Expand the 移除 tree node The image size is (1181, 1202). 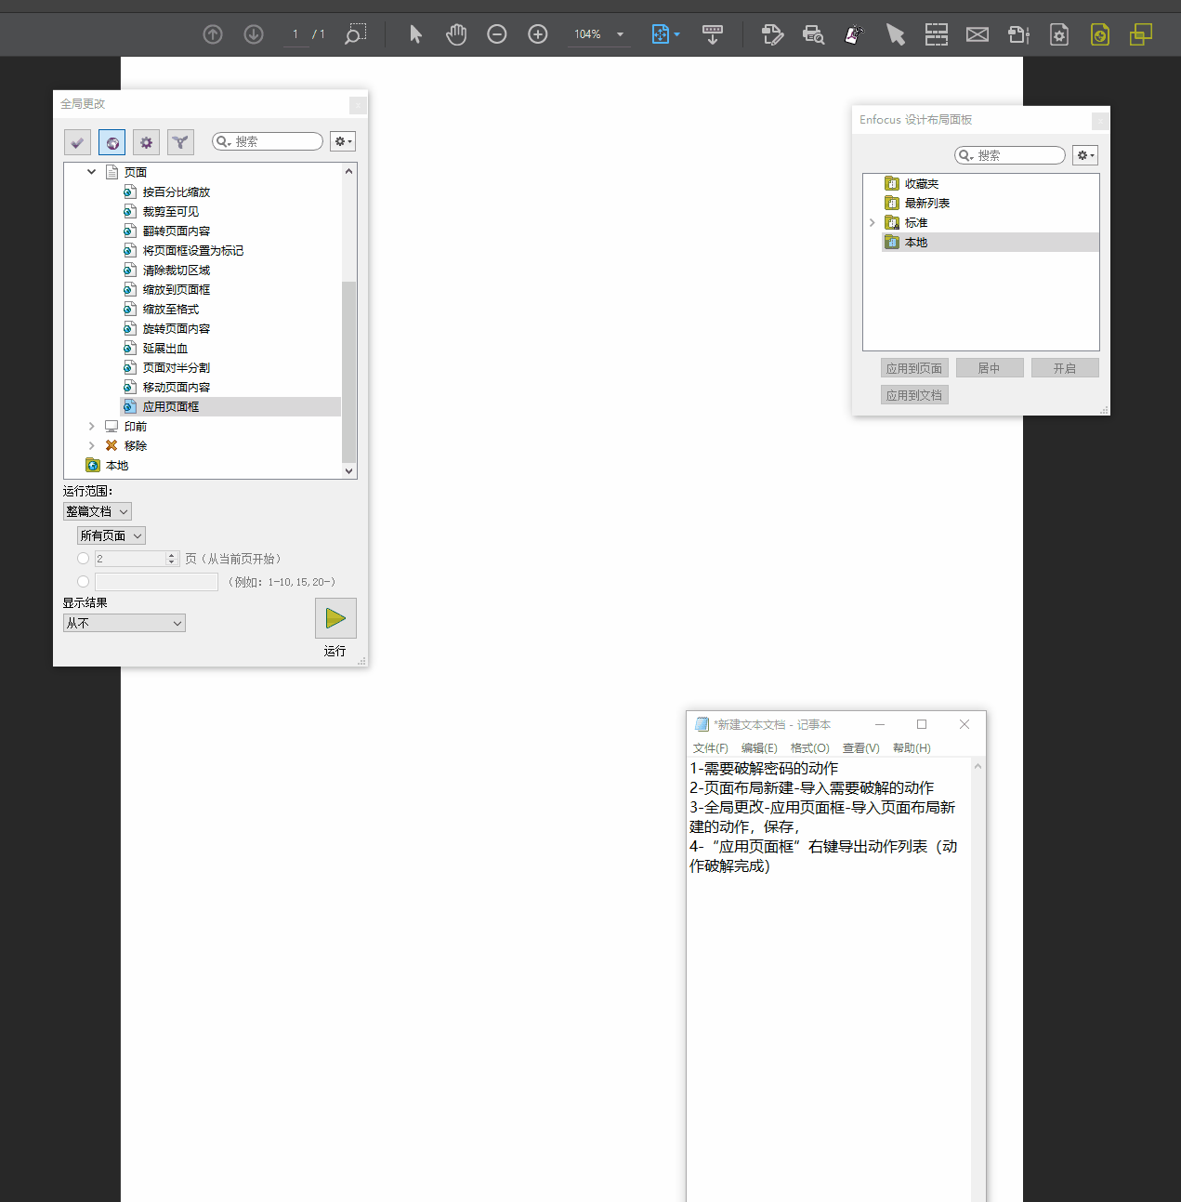[x=91, y=445]
